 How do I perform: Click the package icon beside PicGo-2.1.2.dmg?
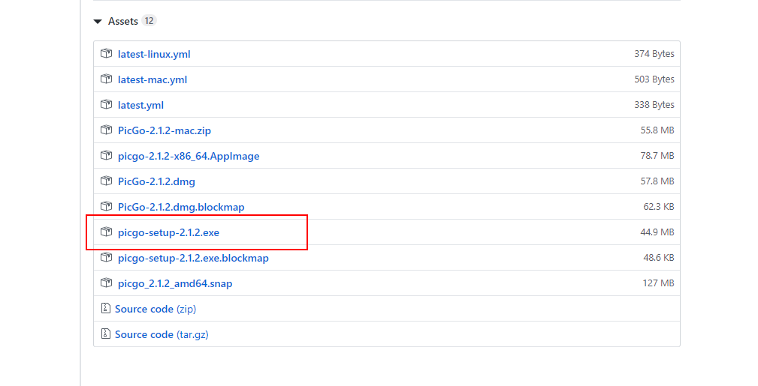(x=107, y=181)
